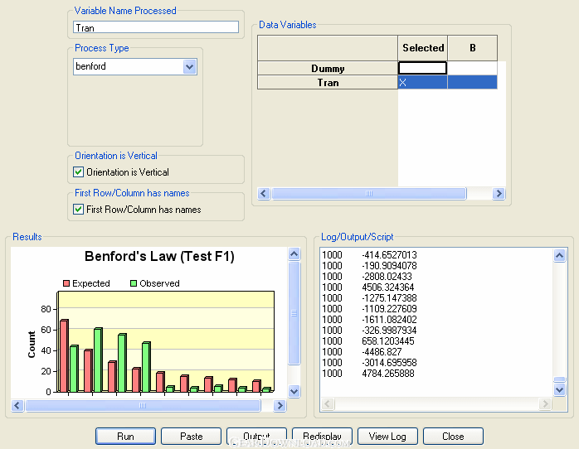This screenshot has height=449, width=579.
Task: Click the Variable Name Processed input field
Action: tap(155, 27)
